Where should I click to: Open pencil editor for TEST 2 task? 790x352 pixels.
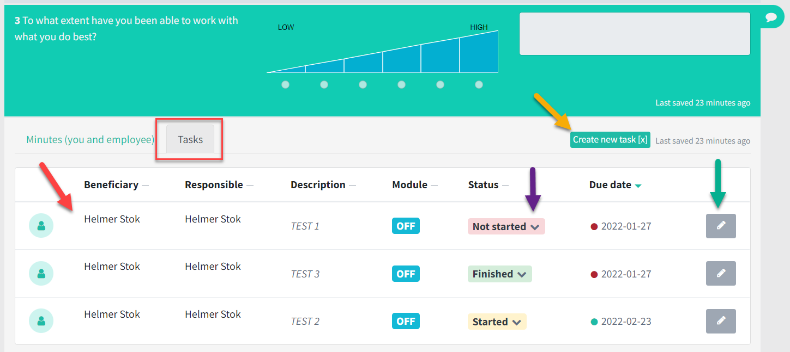pyautogui.click(x=721, y=321)
